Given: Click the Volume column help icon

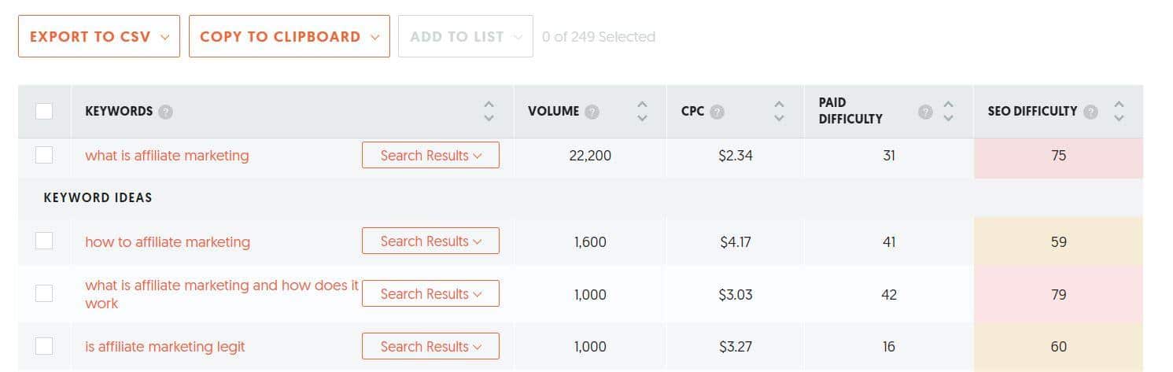Looking at the screenshot, I should point(592,112).
